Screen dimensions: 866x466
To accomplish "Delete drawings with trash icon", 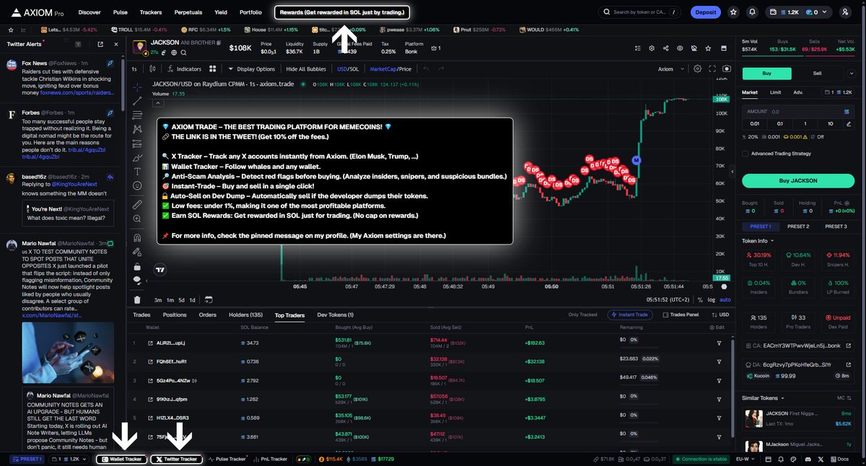I will (137, 299).
